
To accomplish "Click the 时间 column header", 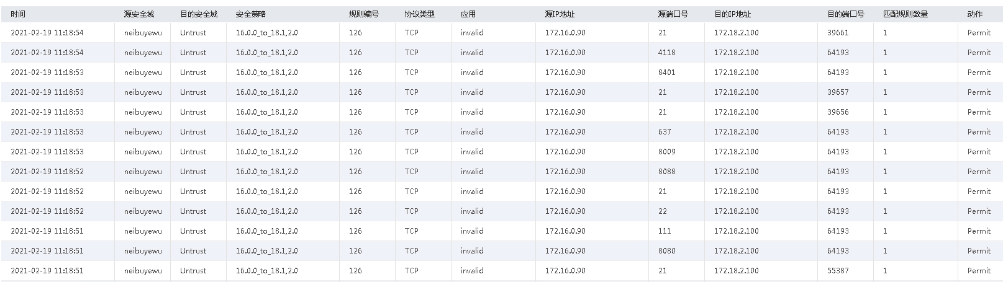I will pos(18,14).
